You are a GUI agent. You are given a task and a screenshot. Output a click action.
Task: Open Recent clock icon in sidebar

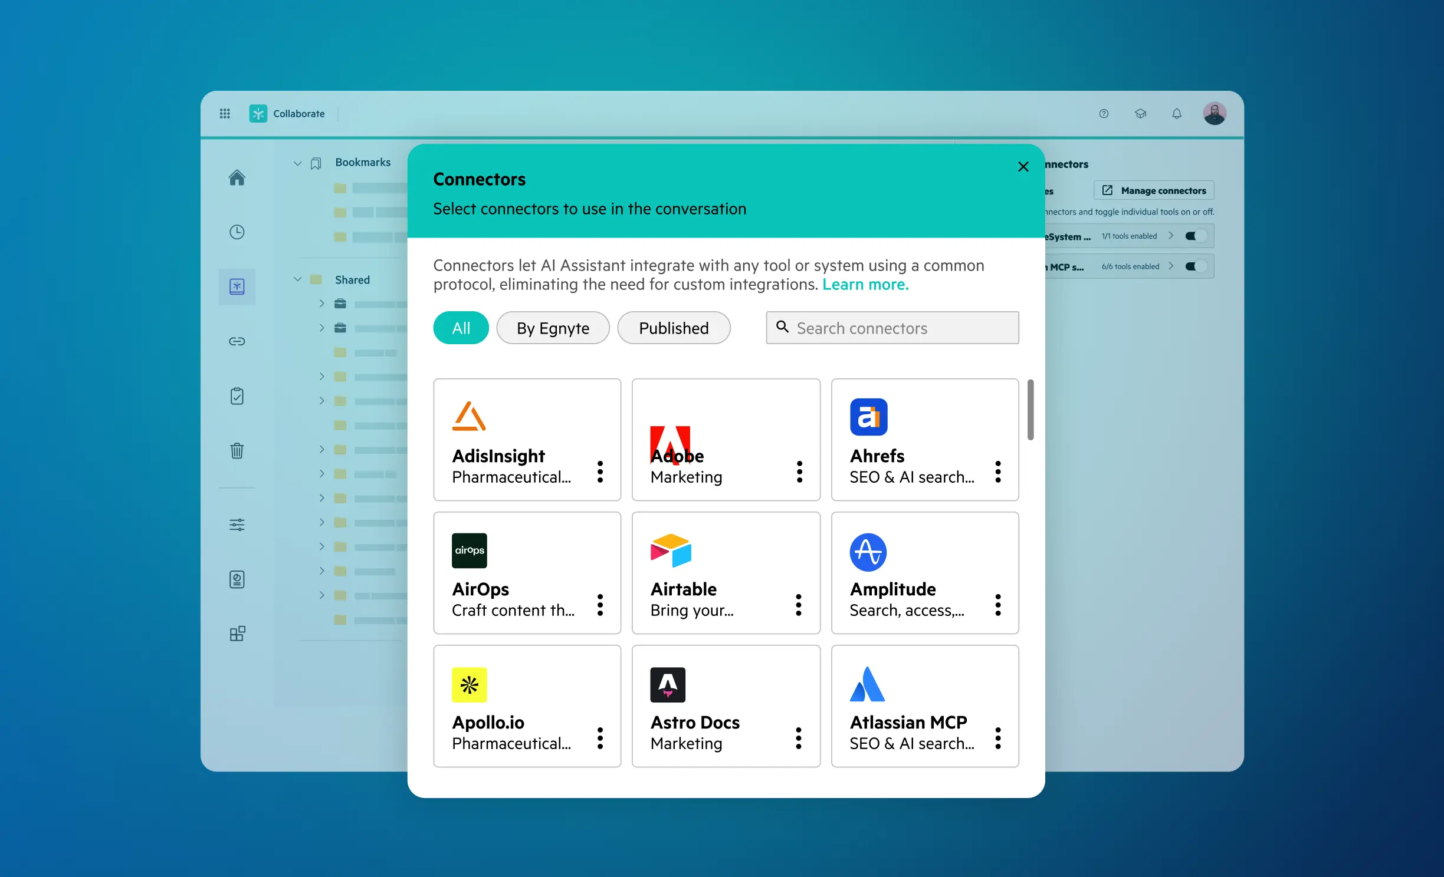point(237,232)
